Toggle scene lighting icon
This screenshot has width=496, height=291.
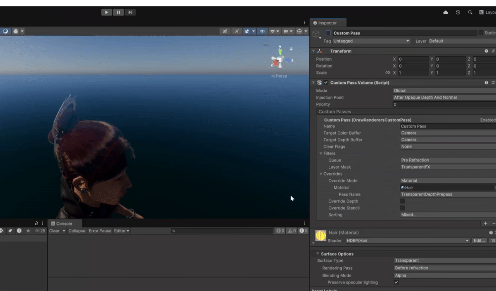236,31
